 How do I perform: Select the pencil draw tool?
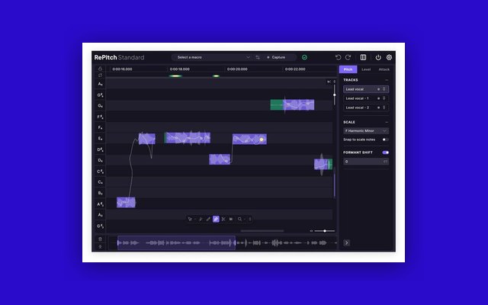pyautogui.click(x=208, y=219)
